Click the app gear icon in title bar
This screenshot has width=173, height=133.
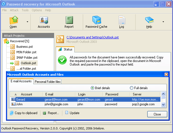[4, 4]
